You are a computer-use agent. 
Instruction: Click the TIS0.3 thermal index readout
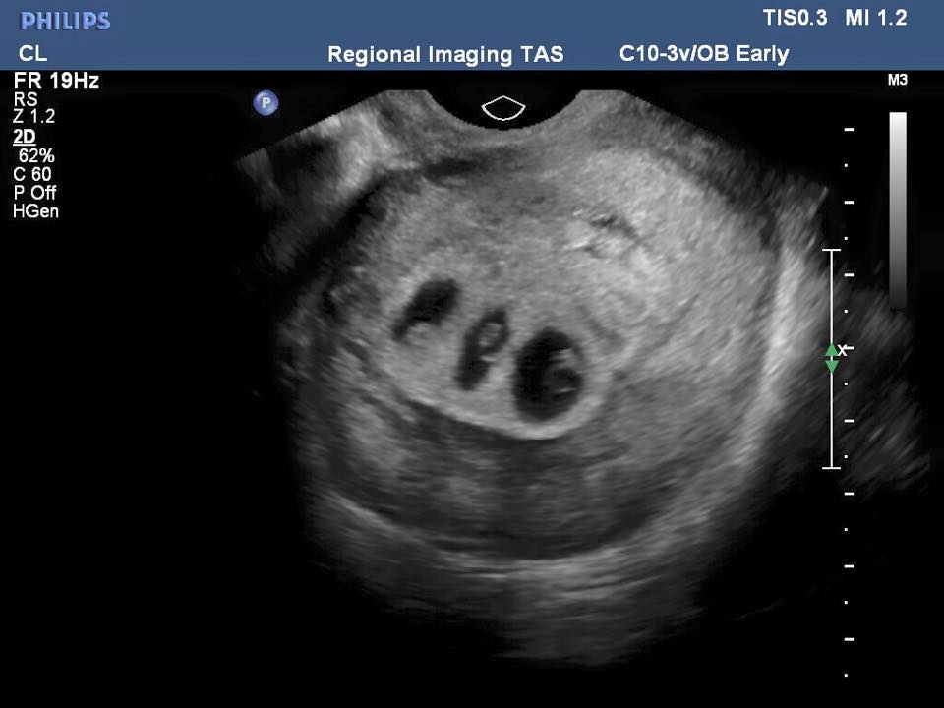click(x=795, y=18)
